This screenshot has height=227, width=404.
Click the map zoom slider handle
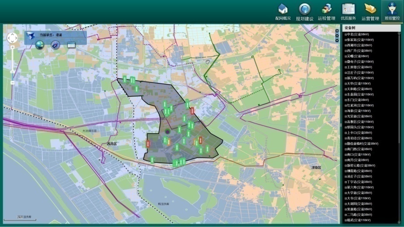coord(12,72)
